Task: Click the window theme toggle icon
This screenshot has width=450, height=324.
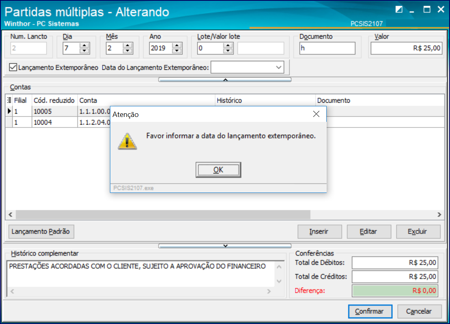Action: pyautogui.click(x=398, y=9)
